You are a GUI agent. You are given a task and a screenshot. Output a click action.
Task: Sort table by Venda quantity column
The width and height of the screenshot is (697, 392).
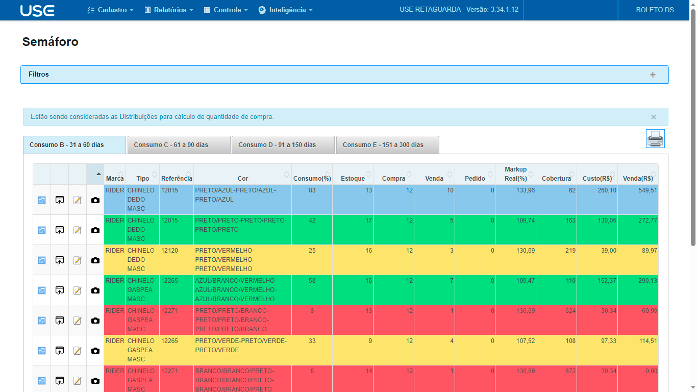[435, 174]
